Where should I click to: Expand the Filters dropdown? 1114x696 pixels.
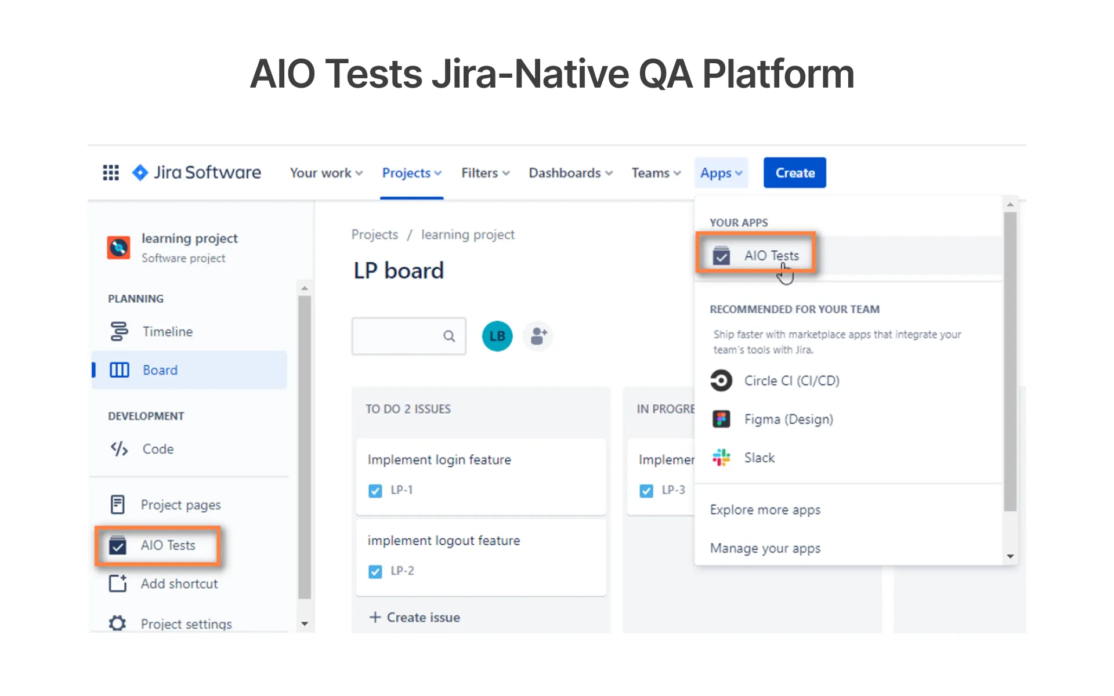click(x=486, y=173)
